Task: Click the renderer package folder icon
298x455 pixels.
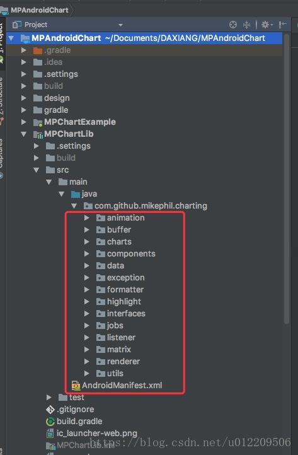Action: [x=101, y=362]
